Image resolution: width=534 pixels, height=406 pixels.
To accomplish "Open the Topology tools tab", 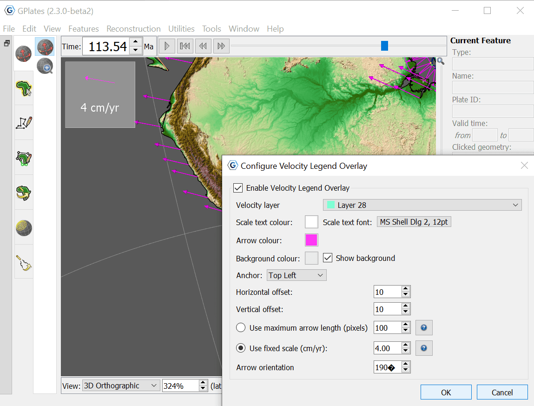I will 24,157.
